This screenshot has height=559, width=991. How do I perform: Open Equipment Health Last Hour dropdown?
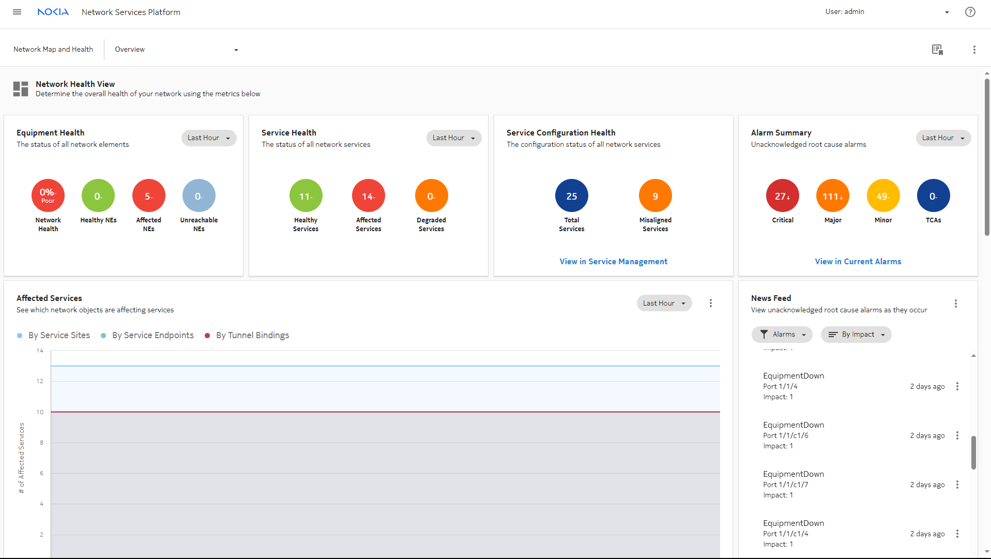(209, 138)
